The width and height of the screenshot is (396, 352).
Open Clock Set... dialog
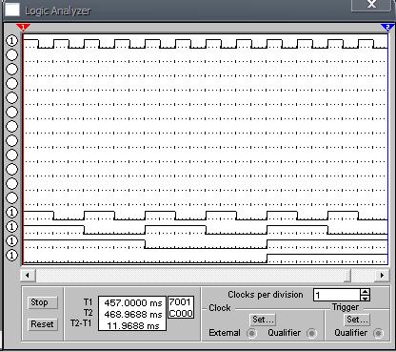(x=263, y=320)
